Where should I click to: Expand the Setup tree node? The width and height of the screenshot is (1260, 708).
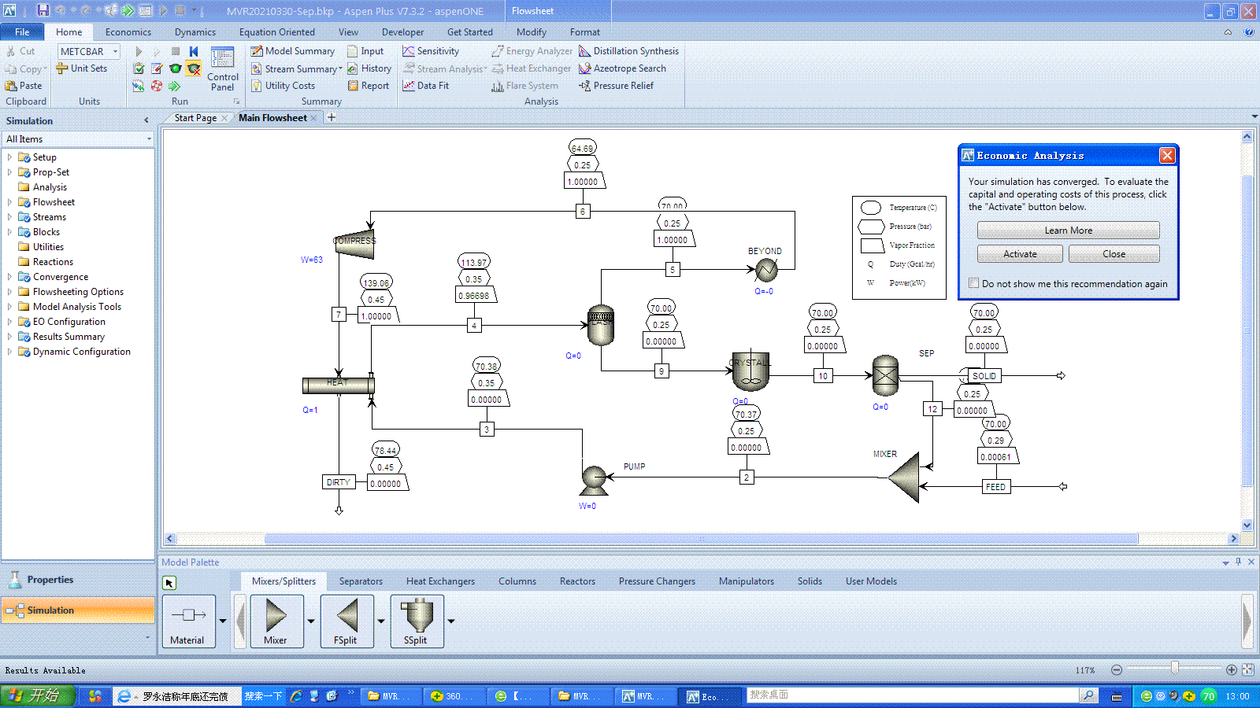coord(9,157)
